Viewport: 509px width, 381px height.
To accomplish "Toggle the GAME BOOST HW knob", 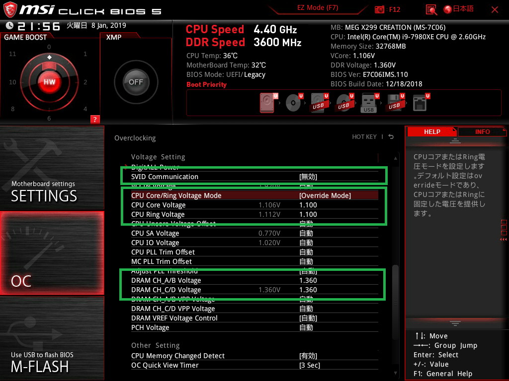I will (x=49, y=82).
